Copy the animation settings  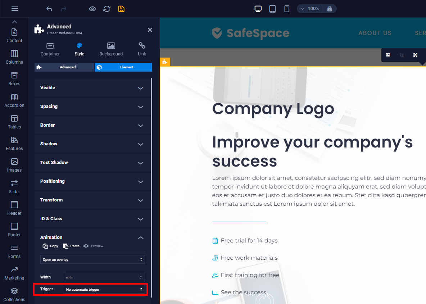point(50,246)
